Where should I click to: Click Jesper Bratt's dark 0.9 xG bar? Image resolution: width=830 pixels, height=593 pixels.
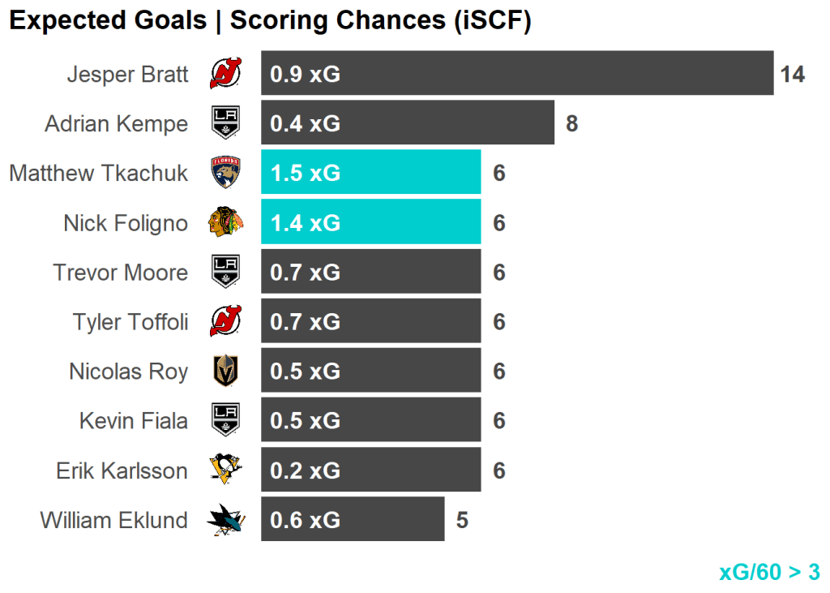516,74
